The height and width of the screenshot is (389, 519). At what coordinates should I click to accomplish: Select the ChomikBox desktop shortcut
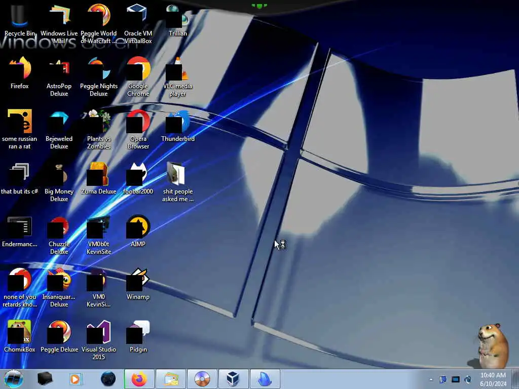point(20,336)
